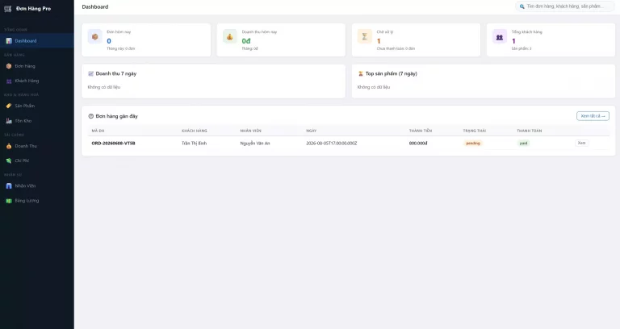This screenshot has height=329, width=620.
Task: Click the order date 2026-06-05T17:00:00.000Z
Action: pyautogui.click(x=331, y=144)
